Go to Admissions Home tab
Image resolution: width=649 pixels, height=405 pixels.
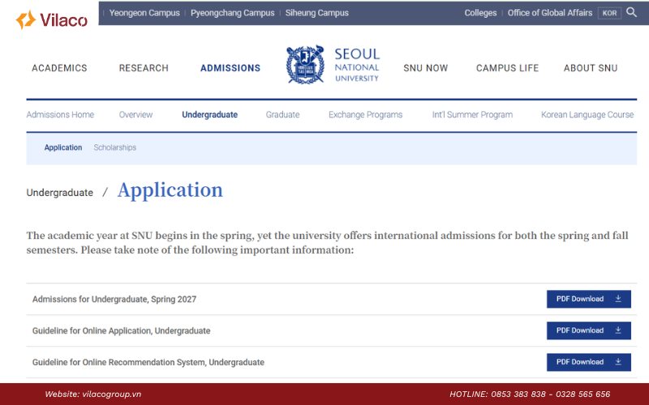(60, 114)
